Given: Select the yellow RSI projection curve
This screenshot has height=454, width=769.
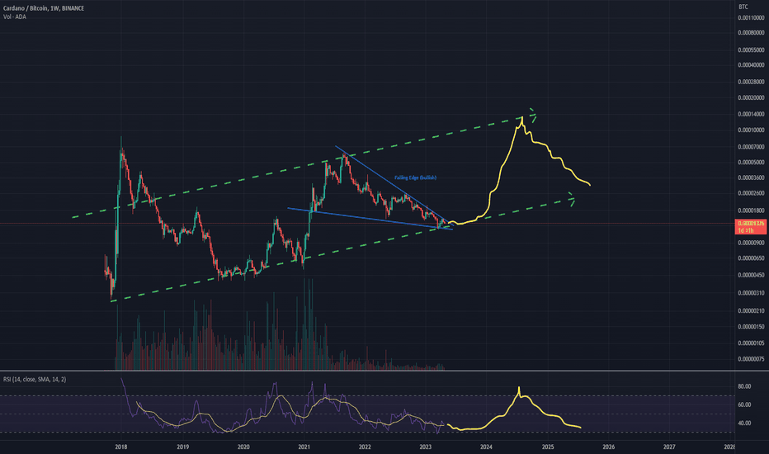Looking at the screenshot, I should pos(514,409).
